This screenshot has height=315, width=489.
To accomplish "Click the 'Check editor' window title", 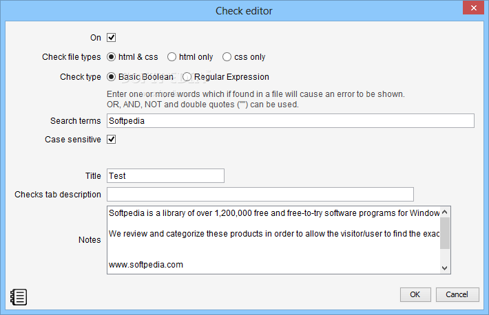I will coord(244,11).
